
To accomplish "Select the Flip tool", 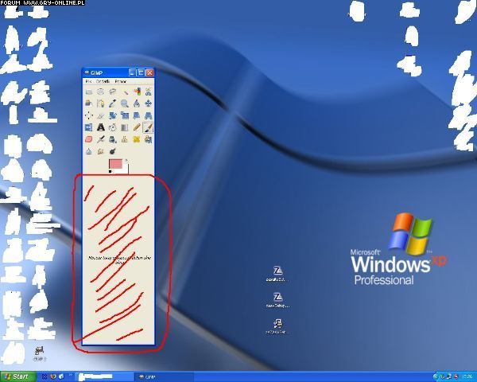I will (89, 127).
